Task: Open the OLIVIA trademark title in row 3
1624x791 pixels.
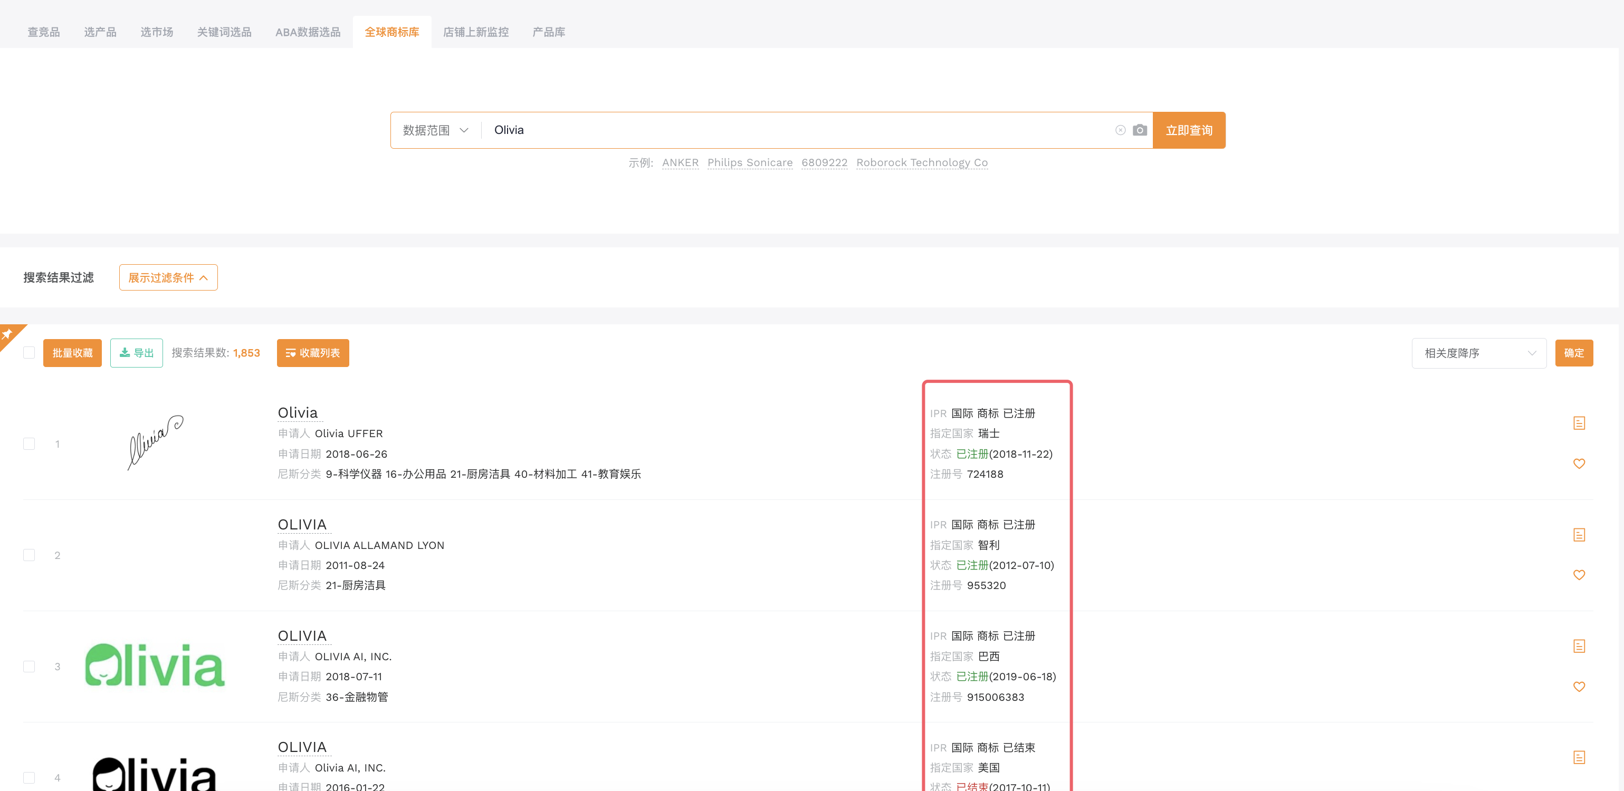Action: (302, 636)
